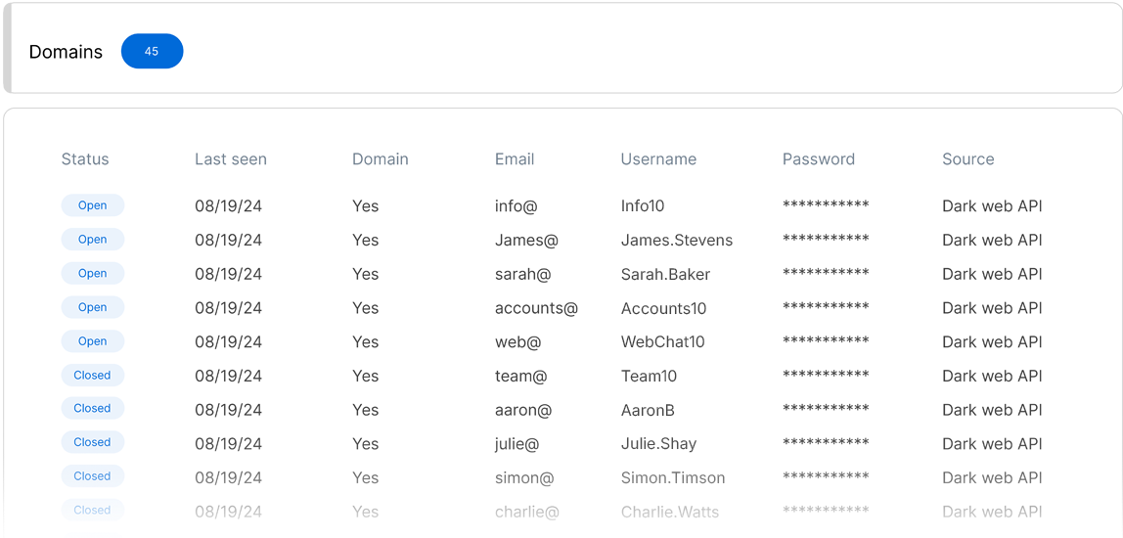The height and width of the screenshot is (538, 1123).
Task: Click Dark web API source for AaronB
Action: pos(992,410)
